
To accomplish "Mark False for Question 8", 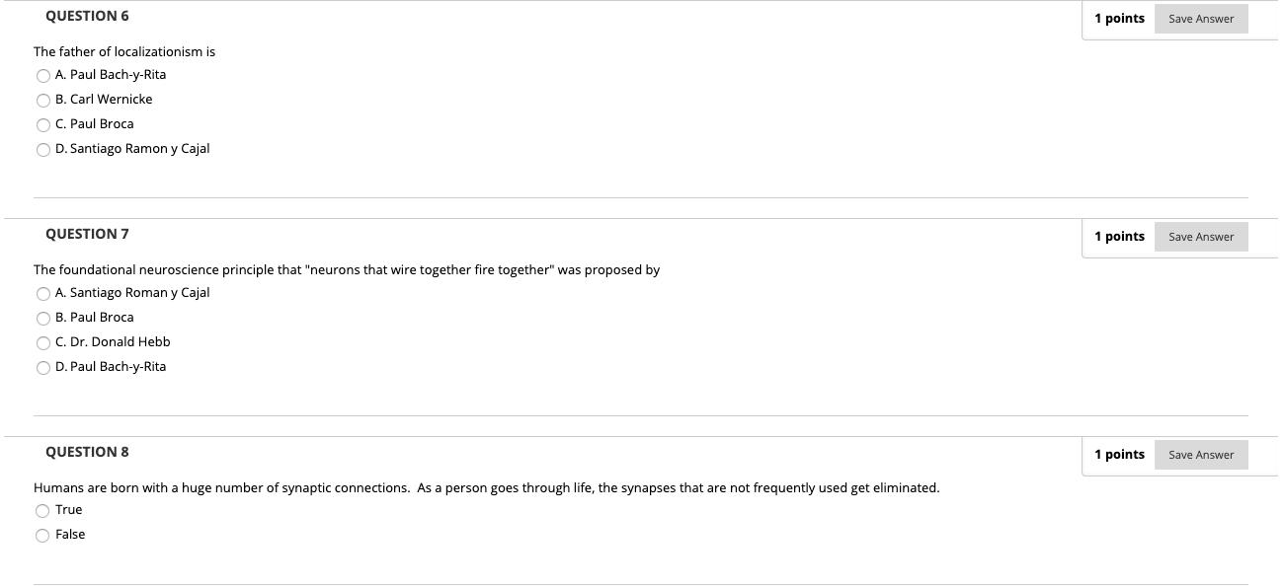I will (43, 535).
